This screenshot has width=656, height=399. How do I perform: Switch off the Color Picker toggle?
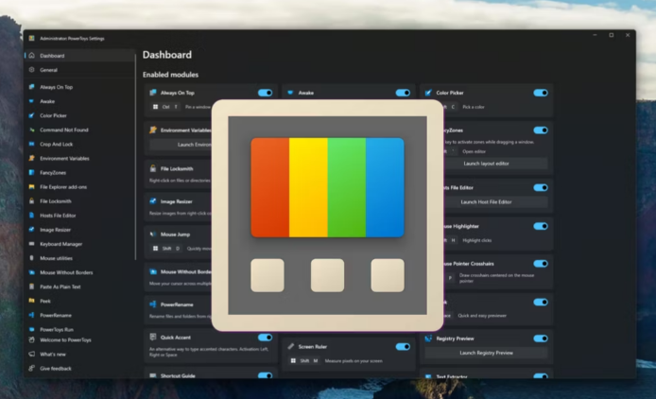pyautogui.click(x=541, y=93)
